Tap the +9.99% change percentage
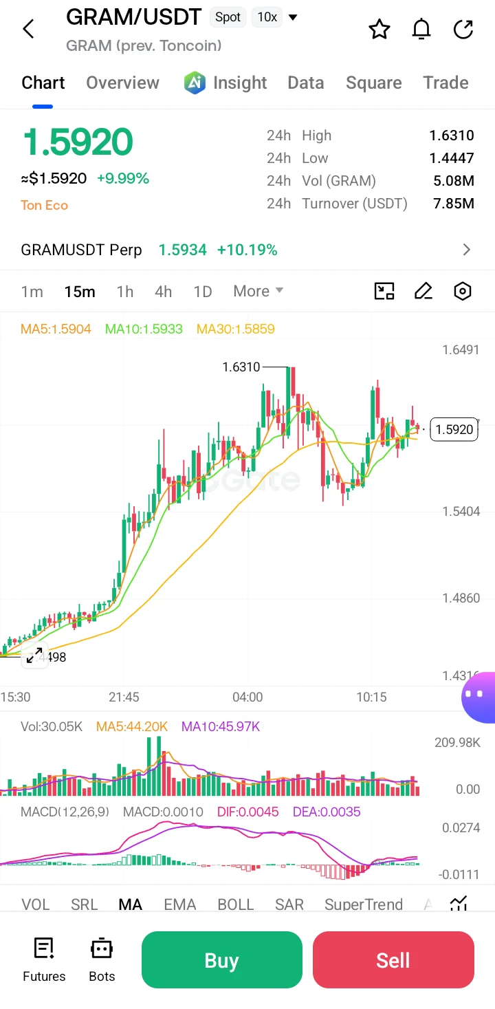The image size is (495, 1009). coord(123,179)
